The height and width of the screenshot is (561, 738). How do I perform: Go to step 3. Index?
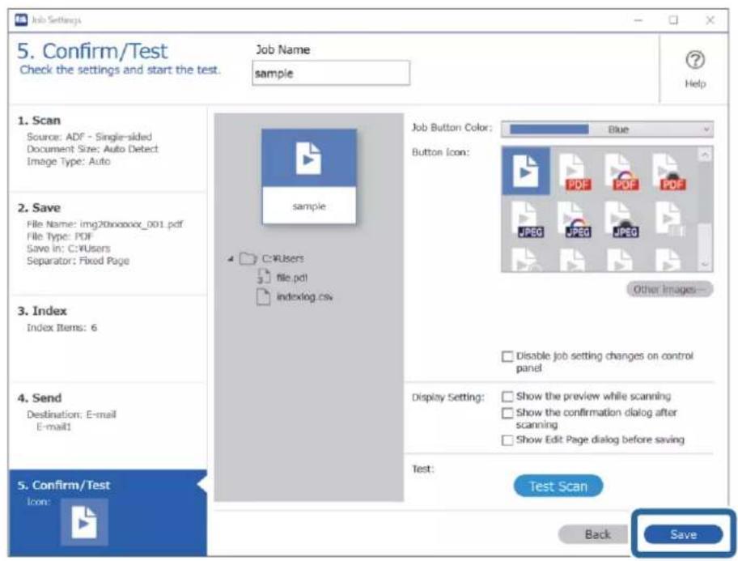click(x=108, y=339)
